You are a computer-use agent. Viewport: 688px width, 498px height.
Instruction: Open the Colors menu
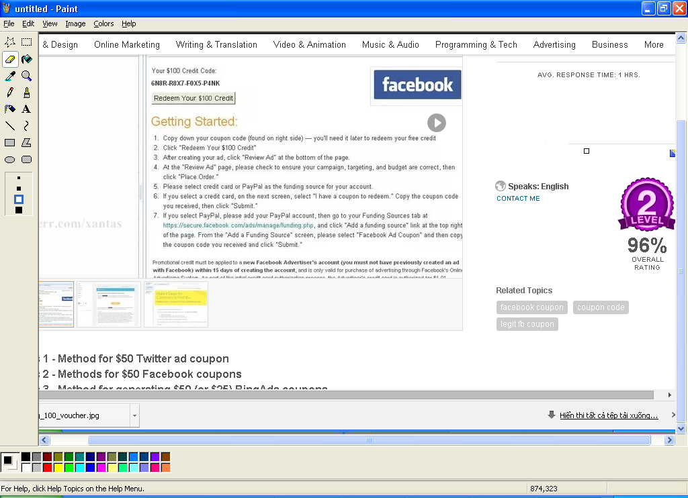coord(103,23)
